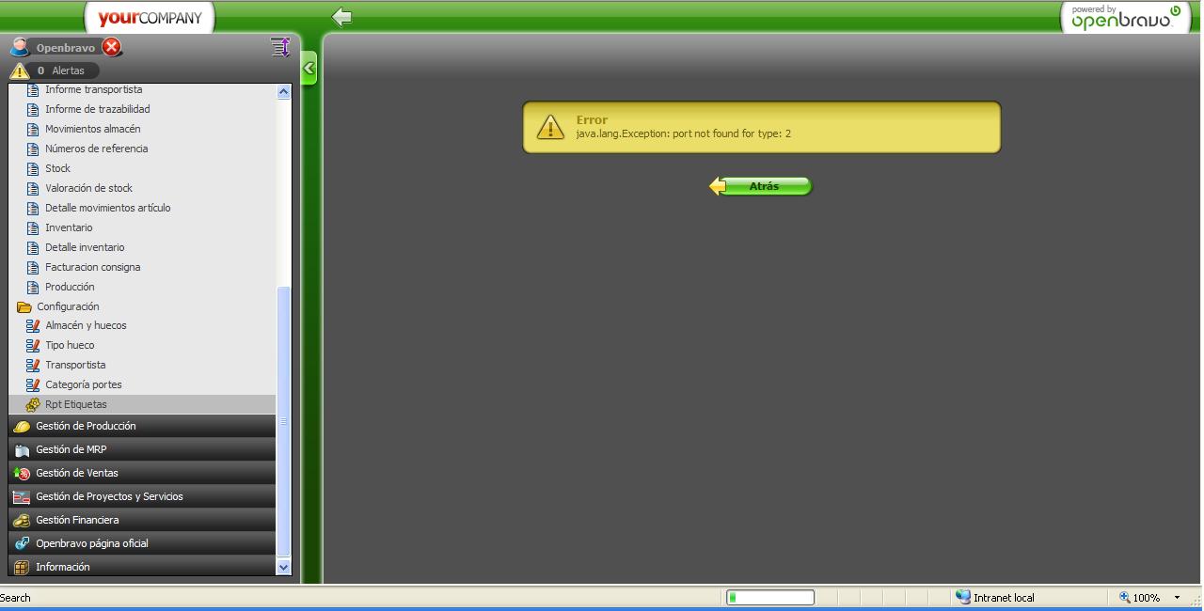The height and width of the screenshot is (611, 1204).
Task: Click the Almacén y huecos window icon
Action: 33,326
